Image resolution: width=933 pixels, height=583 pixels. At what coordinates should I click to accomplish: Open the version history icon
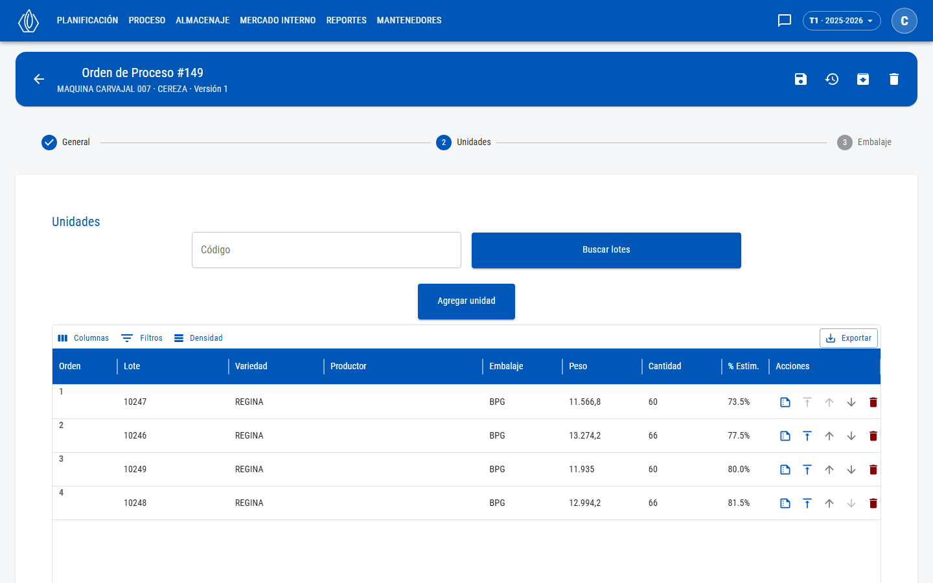pyautogui.click(x=832, y=79)
